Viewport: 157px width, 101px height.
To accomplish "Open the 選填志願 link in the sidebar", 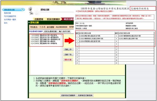I will pyautogui.click(x=7, y=13).
